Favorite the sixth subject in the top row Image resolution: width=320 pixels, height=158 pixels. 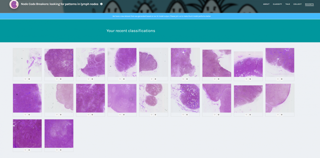183,79
